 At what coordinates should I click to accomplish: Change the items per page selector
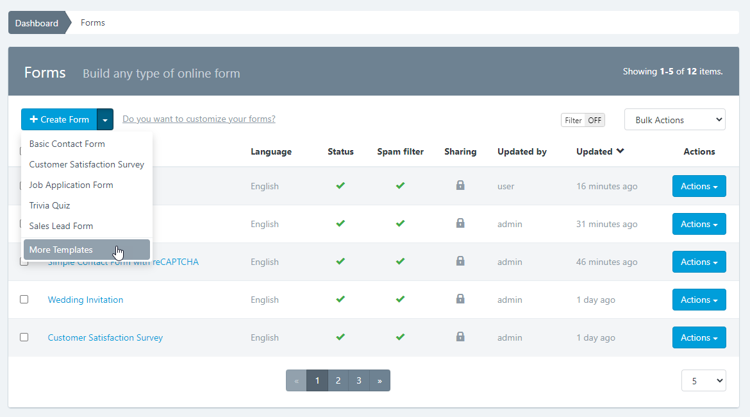pyautogui.click(x=703, y=380)
